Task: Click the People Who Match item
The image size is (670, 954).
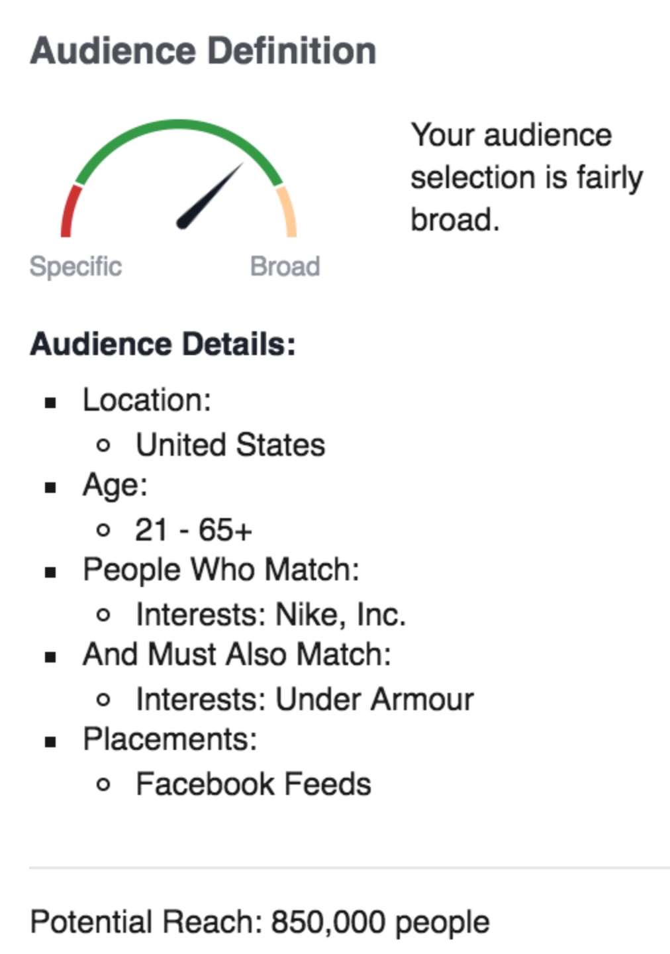Action: coord(220,570)
